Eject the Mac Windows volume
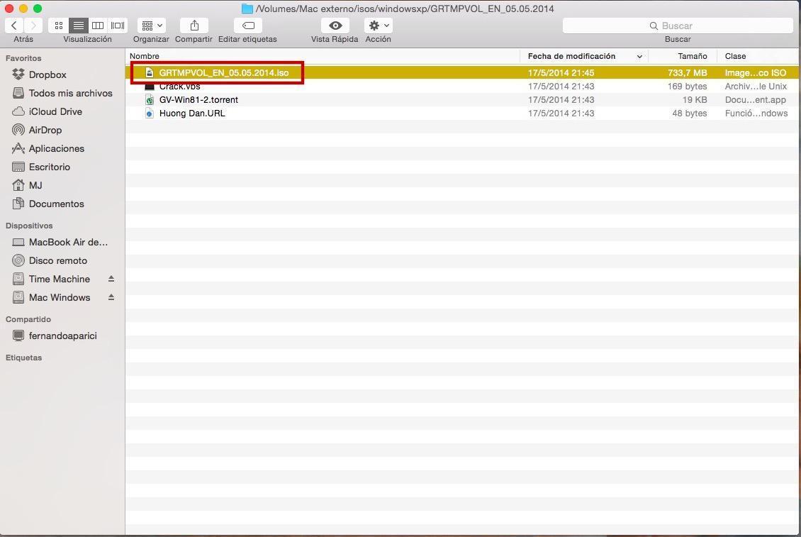Viewport: 801px width, 537px height. coord(111,297)
